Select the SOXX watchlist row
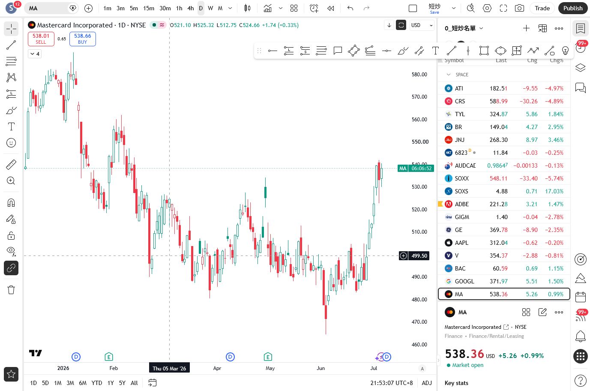 (x=504, y=178)
